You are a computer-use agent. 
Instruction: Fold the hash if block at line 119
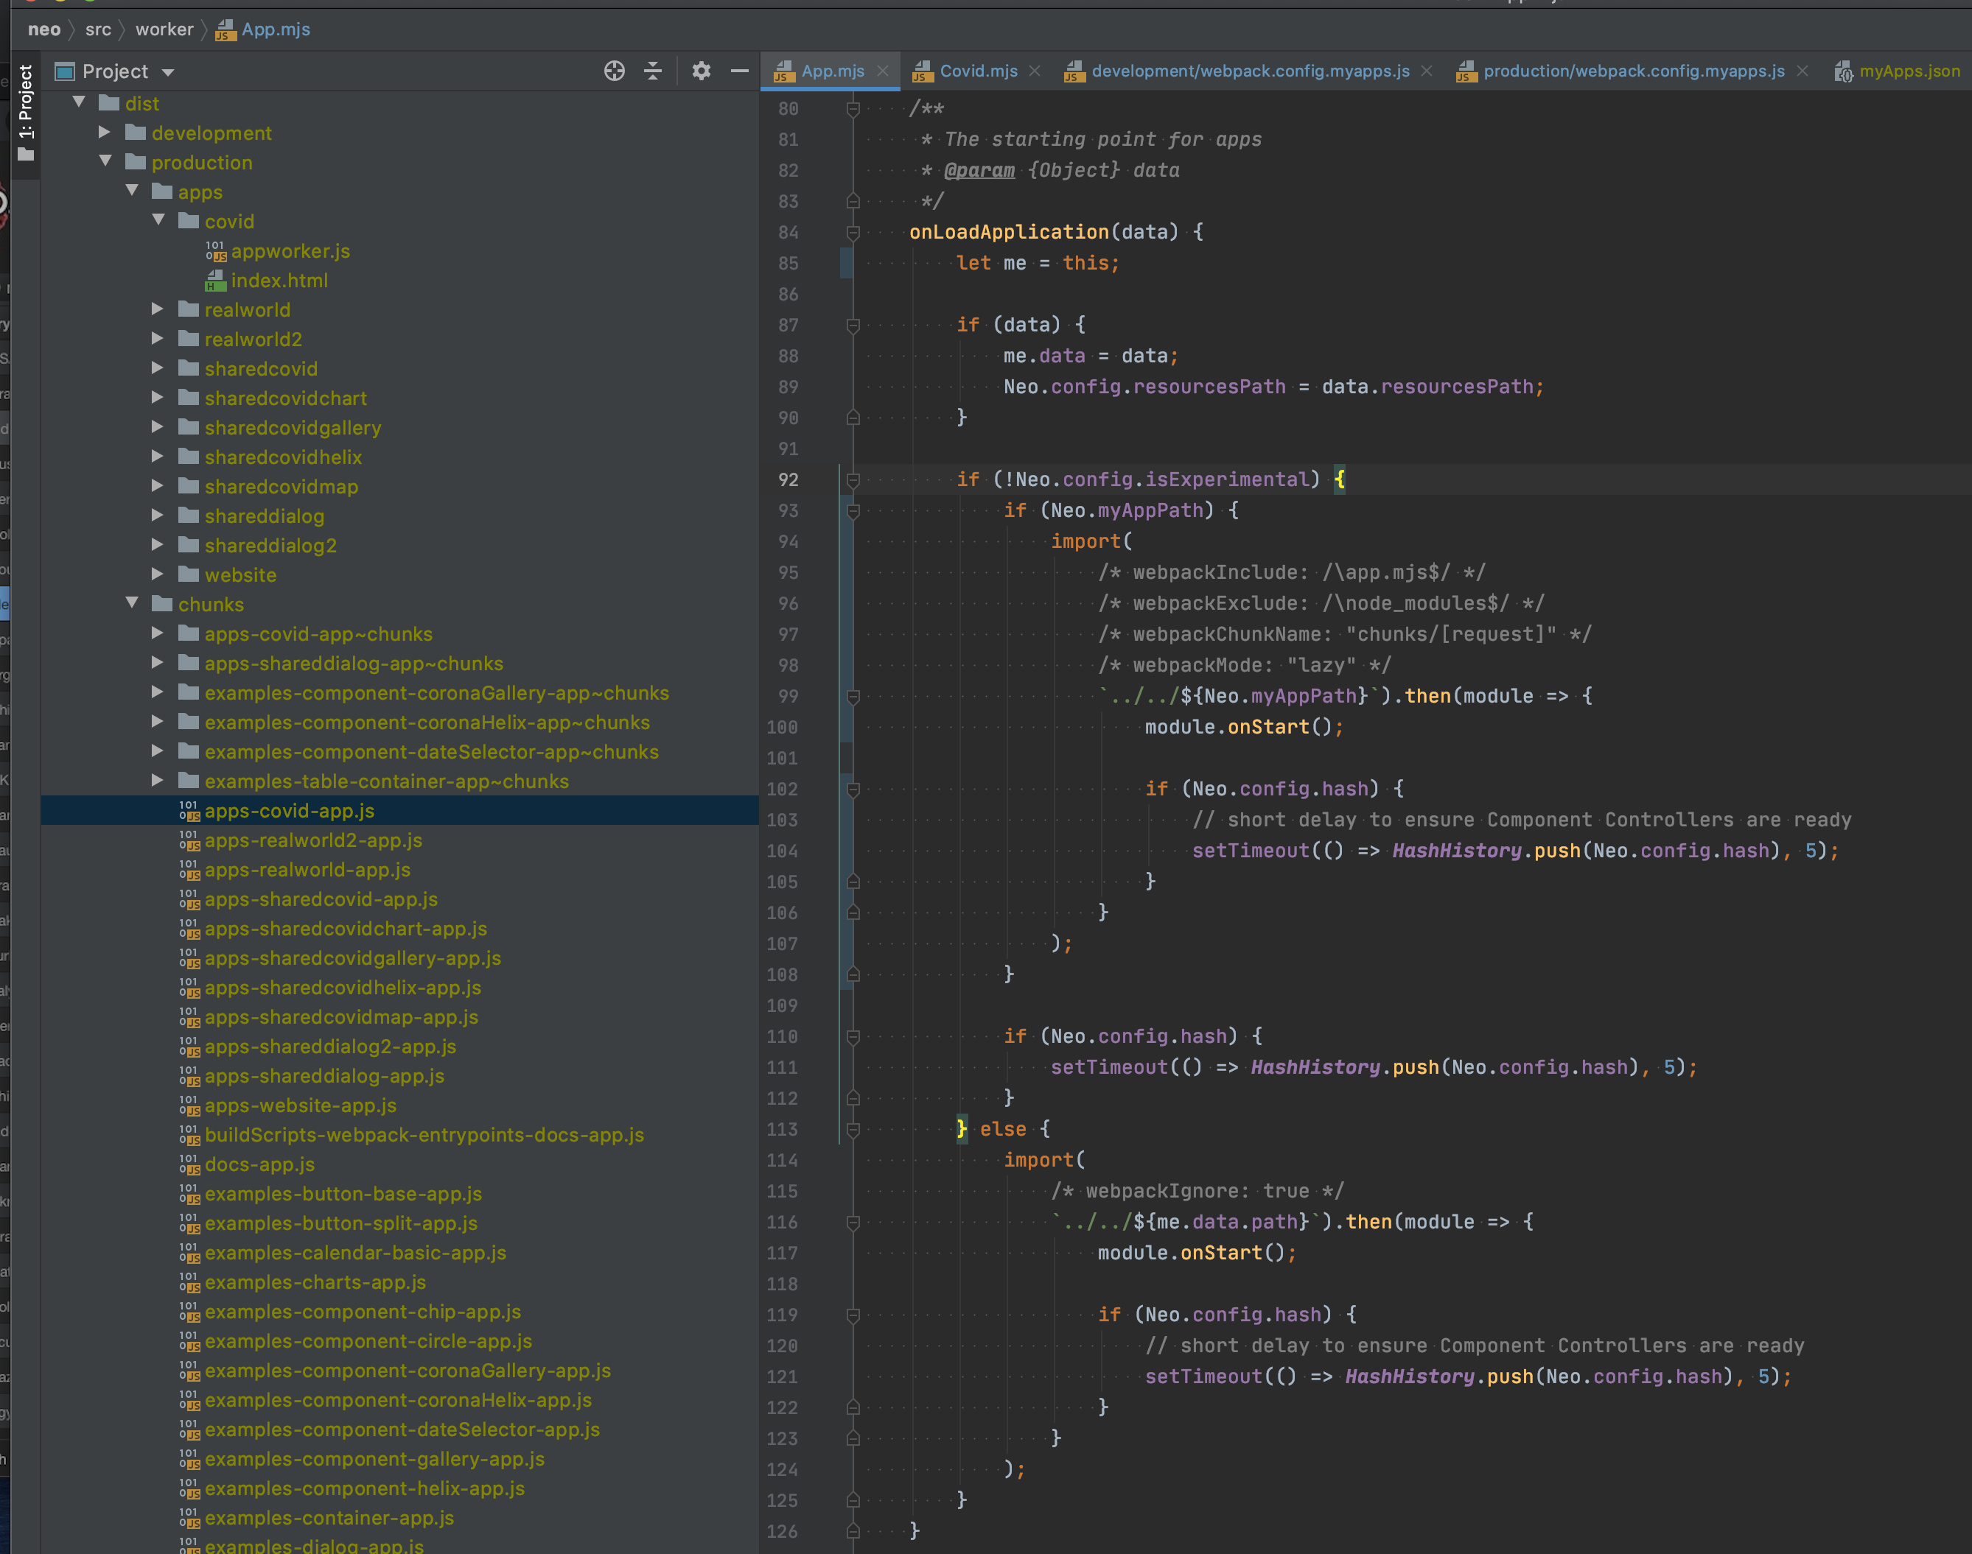point(853,1315)
